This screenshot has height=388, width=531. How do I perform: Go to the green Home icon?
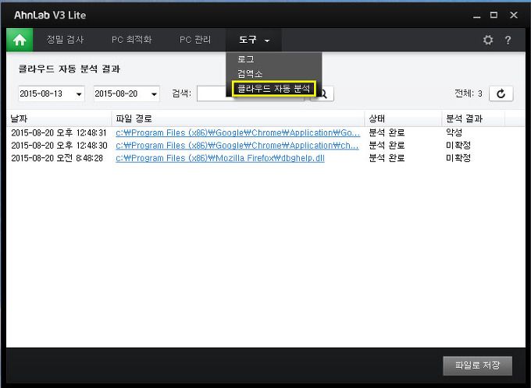pos(20,40)
